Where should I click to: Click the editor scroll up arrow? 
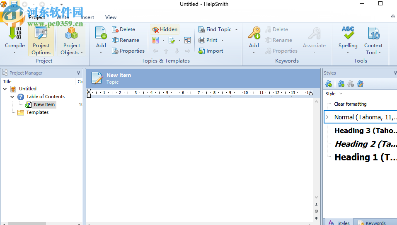(x=317, y=102)
